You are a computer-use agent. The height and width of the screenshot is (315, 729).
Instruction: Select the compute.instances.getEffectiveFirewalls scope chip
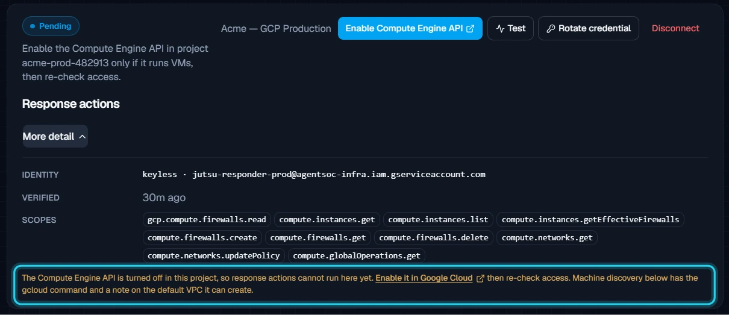[x=590, y=219]
